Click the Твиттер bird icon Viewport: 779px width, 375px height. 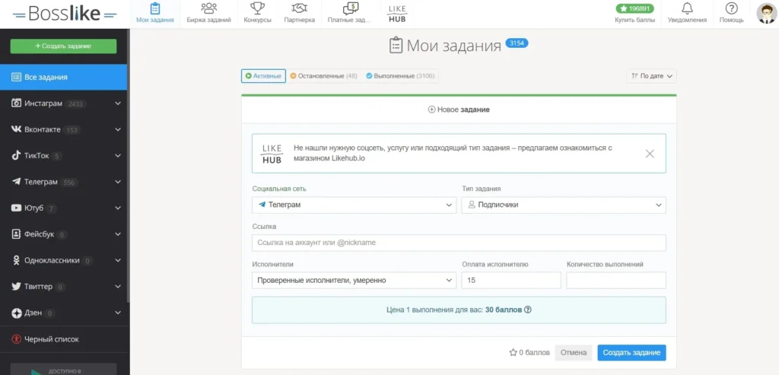16,287
